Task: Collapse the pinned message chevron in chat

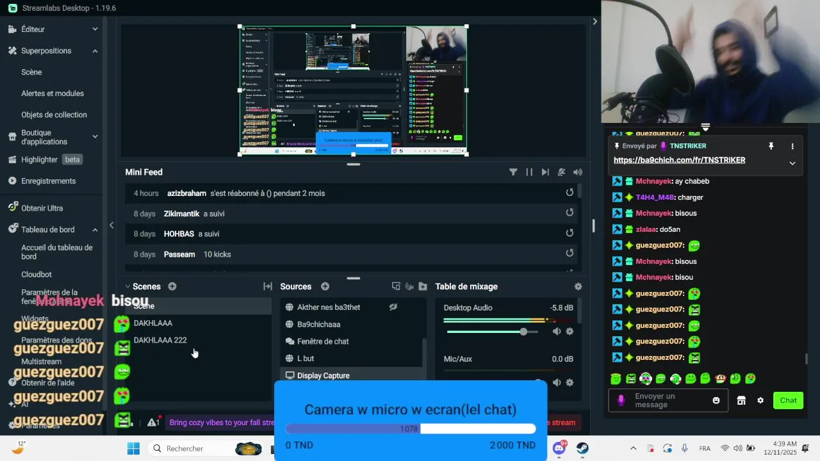Action: click(792, 163)
